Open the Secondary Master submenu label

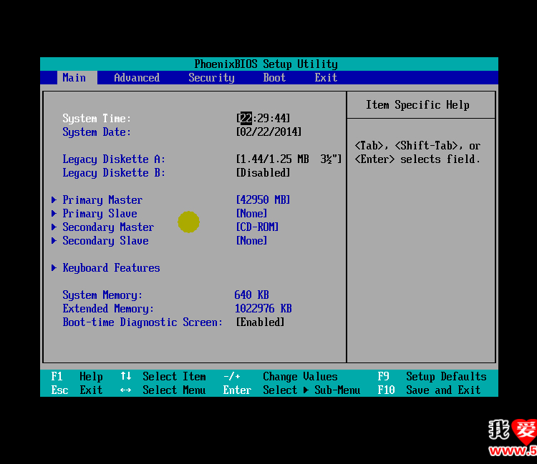(x=108, y=227)
